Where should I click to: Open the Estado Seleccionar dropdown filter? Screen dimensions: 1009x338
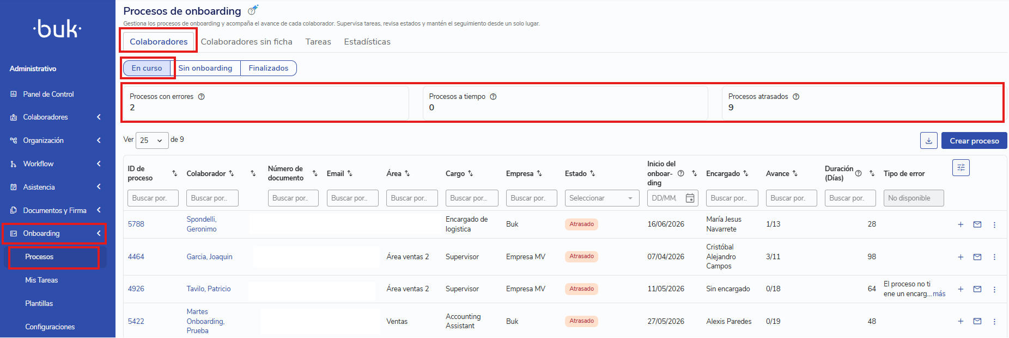click(x=602, y=198)
